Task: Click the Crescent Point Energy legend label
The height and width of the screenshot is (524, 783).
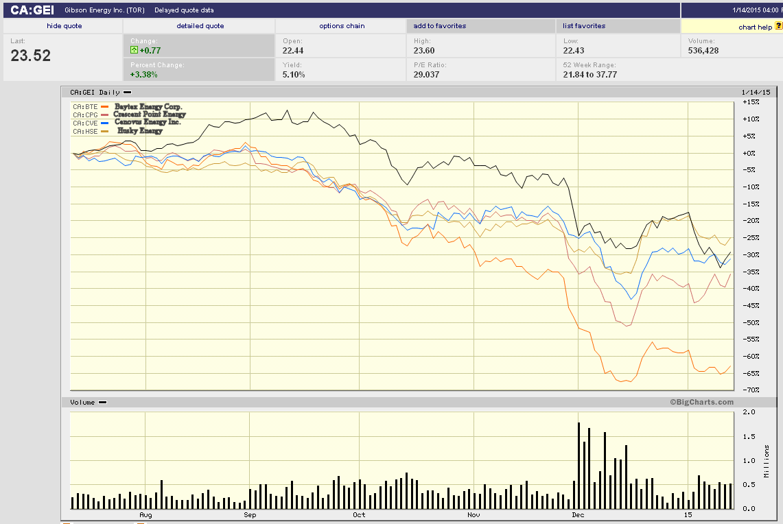Action: (150, 115)
